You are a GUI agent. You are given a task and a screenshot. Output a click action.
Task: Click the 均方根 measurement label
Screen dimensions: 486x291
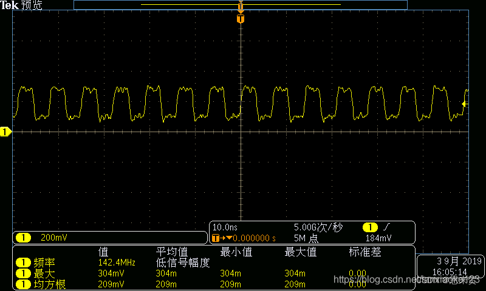50,284
